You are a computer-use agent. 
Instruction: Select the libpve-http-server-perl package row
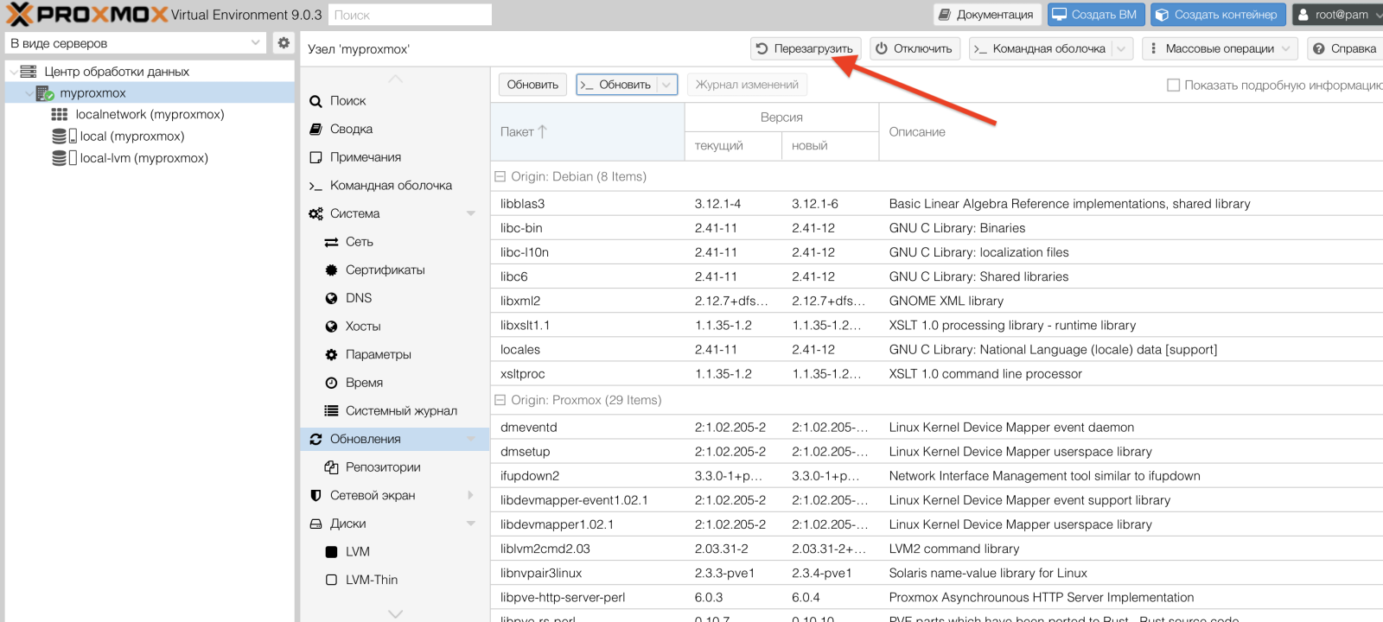(x=937, y=598)
